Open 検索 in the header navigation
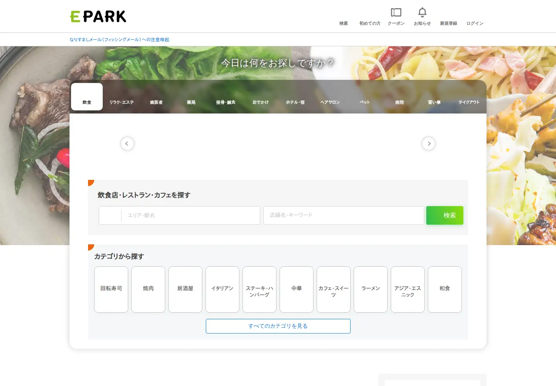This screenshot has height=386, width=556. coord(344,23)
